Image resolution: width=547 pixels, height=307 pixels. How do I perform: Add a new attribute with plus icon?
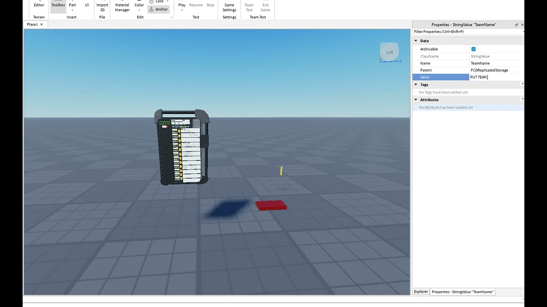click(522, 99)
